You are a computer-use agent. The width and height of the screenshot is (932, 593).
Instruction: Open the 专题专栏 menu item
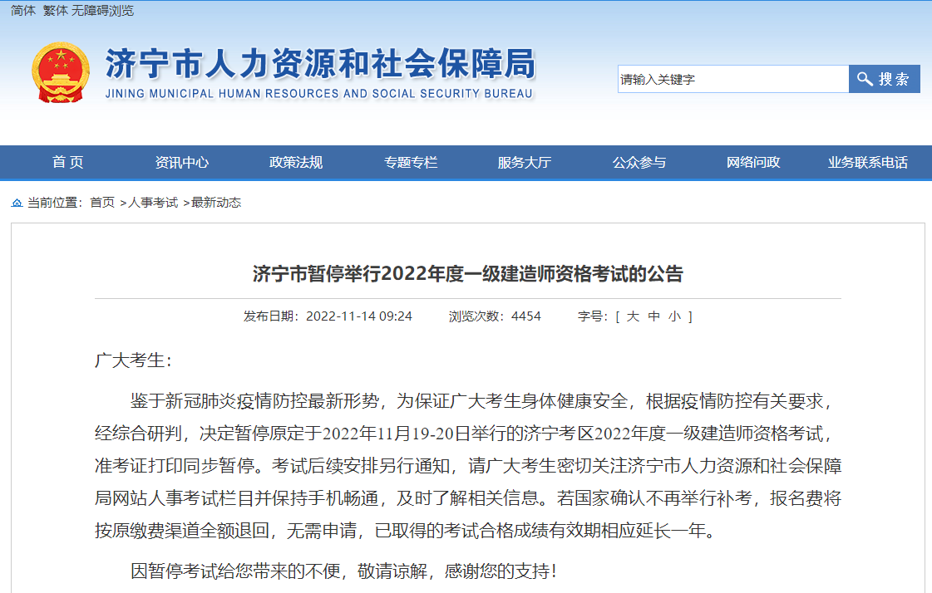click(410, 163)
